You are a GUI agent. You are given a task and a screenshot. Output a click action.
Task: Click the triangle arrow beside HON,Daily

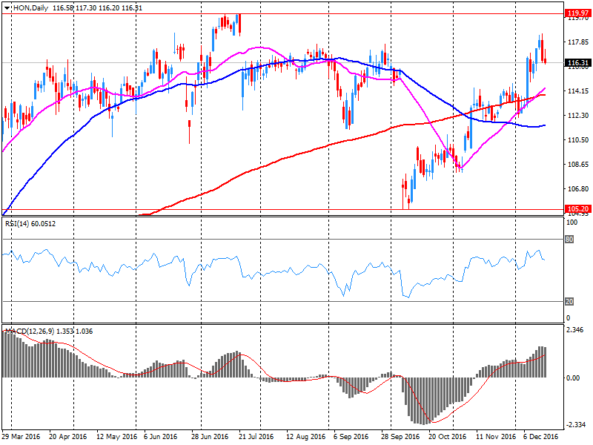[7, 7]
